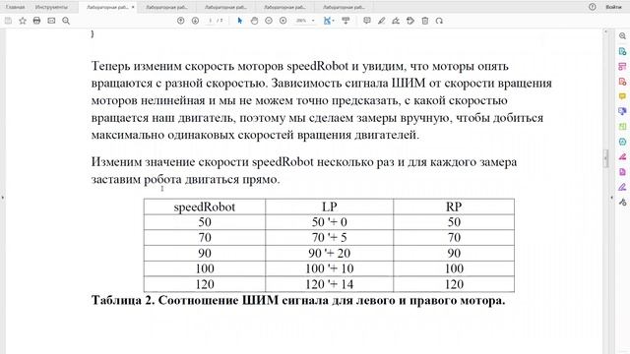This screenshot has width=630, height=354.
Task: Open the blue Combine Files sidebar tool
Action: (x=622, y=111)
